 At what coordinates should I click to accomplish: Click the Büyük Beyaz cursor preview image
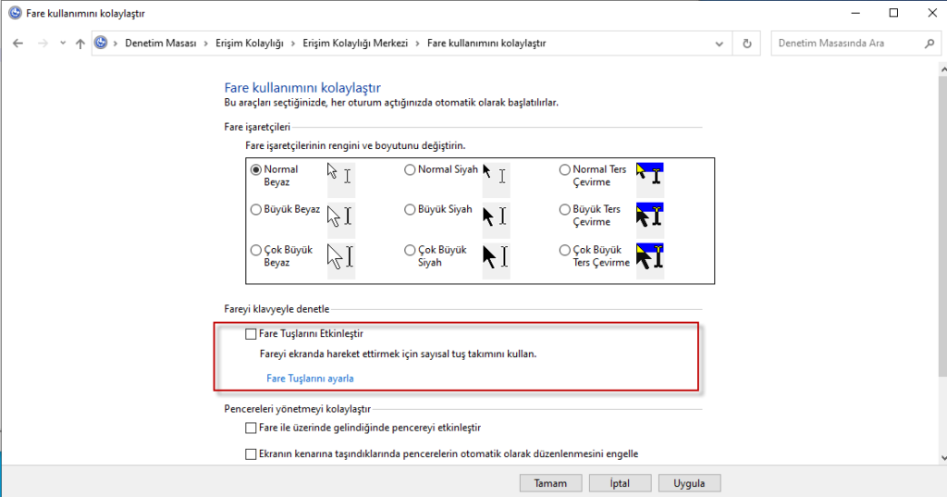[x=339, y=217]
